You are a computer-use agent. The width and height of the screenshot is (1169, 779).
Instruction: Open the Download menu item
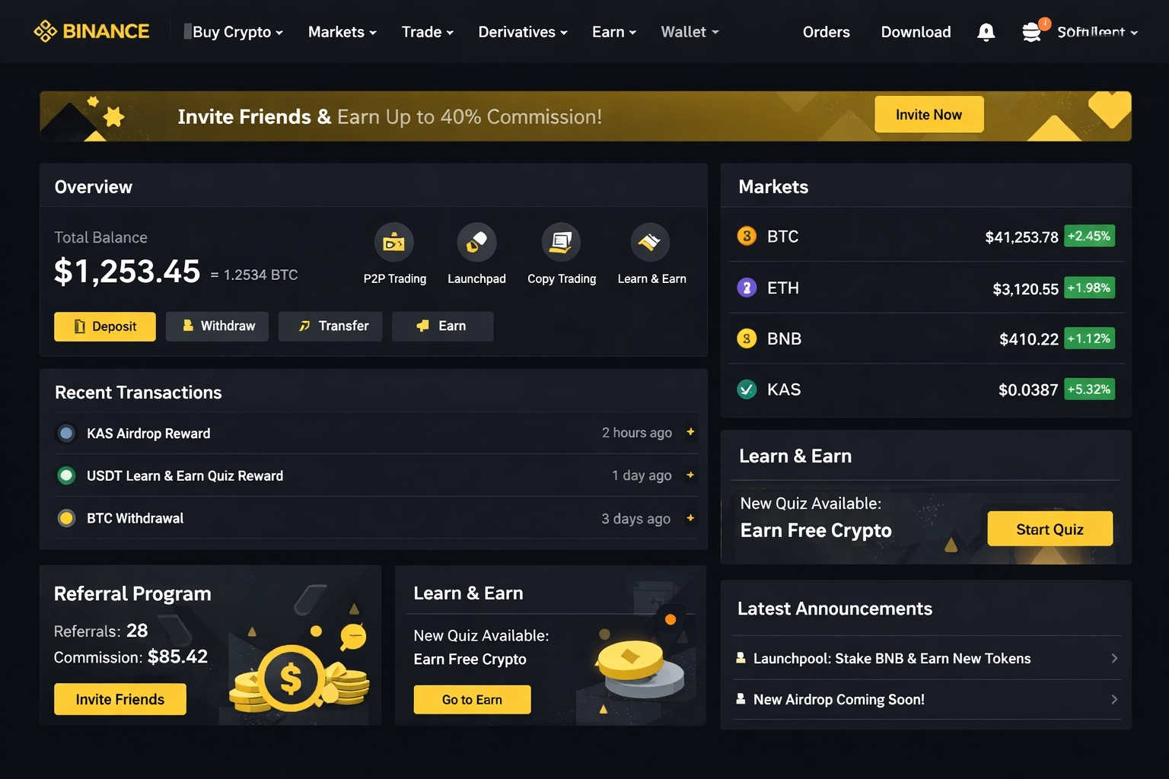pyautogui.click(x=916, y=32)
